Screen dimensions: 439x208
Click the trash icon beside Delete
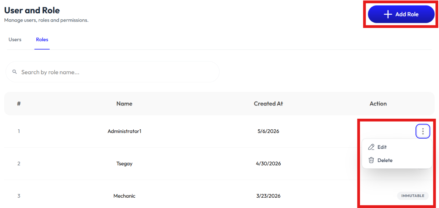point(371,160)
